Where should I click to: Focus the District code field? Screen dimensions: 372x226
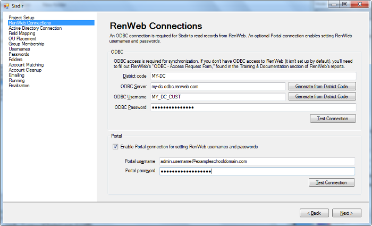pyautogui.click(x=253, y=76)
